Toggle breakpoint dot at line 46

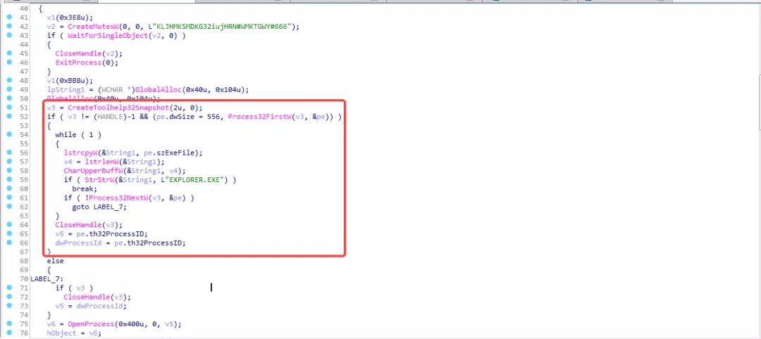pyautogui.click(x=9, y=62)
